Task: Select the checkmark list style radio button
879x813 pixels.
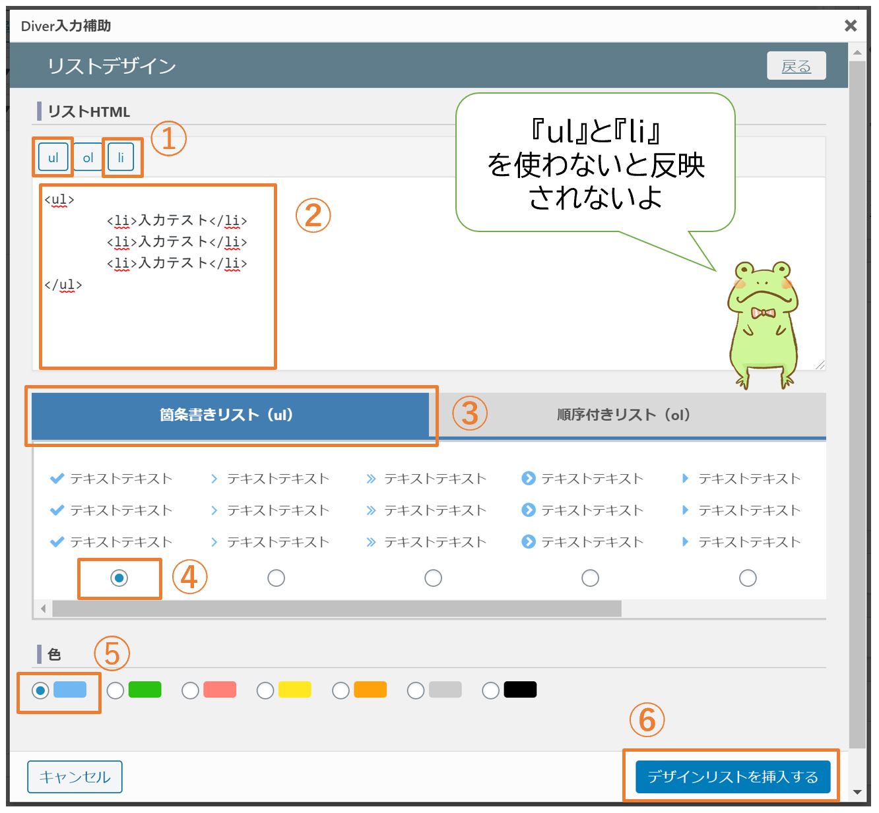Action: coord(119,578)
